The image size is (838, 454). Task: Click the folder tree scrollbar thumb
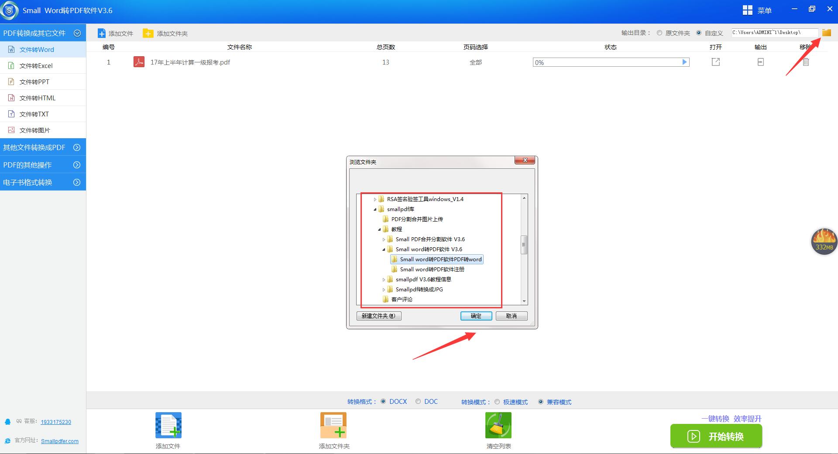(x=524, y=245)
